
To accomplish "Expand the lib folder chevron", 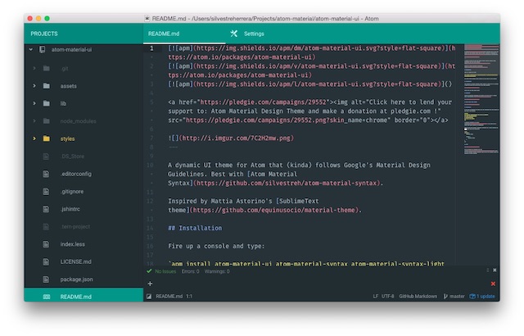I will pyautogui.click(x=34, y=103).
